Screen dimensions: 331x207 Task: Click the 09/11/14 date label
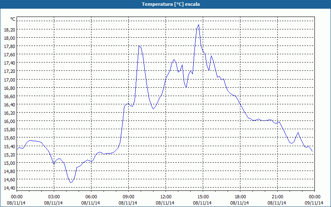(314, 203)
